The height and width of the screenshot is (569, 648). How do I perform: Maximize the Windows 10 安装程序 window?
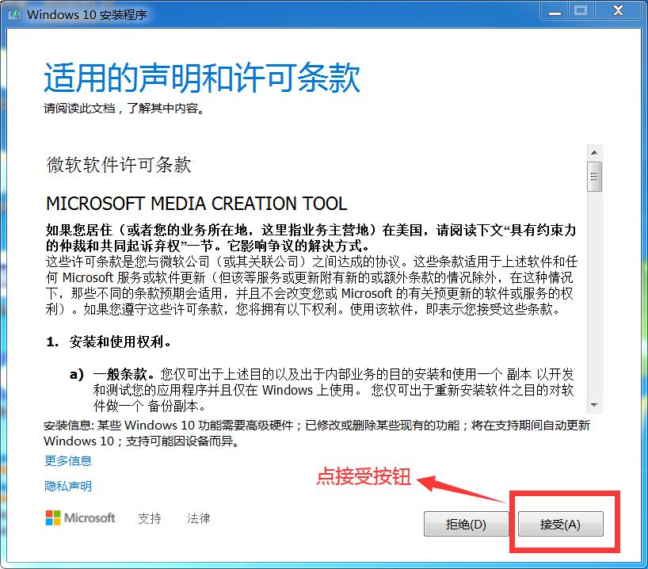coord(579,10)
